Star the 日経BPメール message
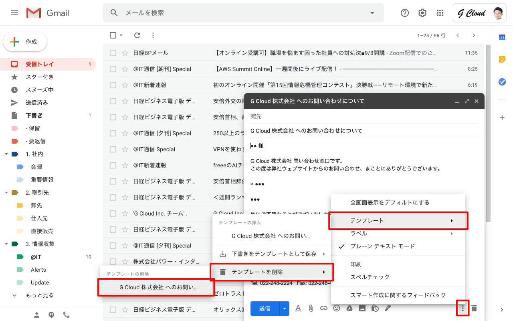Viewport: 513px width, 321px height. [125, 53]
